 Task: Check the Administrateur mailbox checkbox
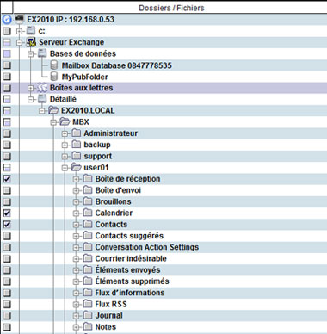tap(7, 133)
